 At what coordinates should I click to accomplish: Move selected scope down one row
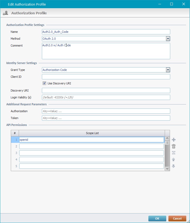[174, 166]
